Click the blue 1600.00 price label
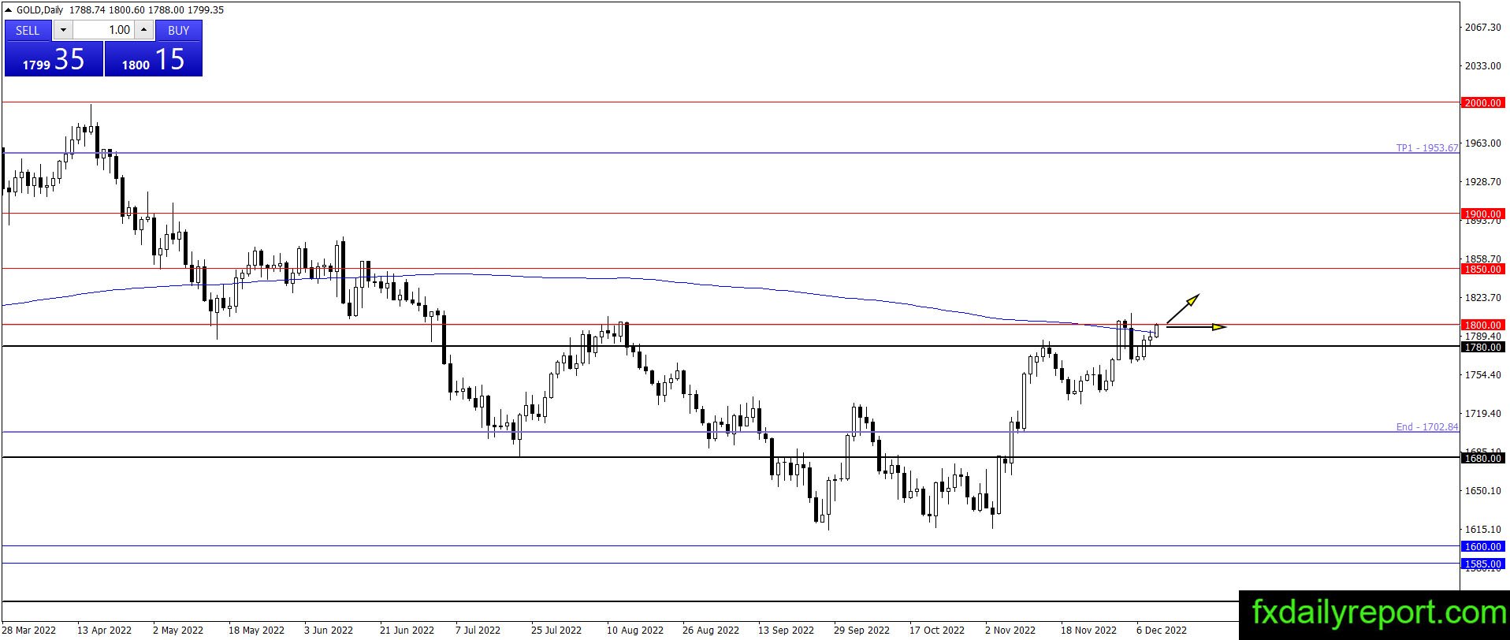This screenshot has height=640, width=1510. (1482, 546)
